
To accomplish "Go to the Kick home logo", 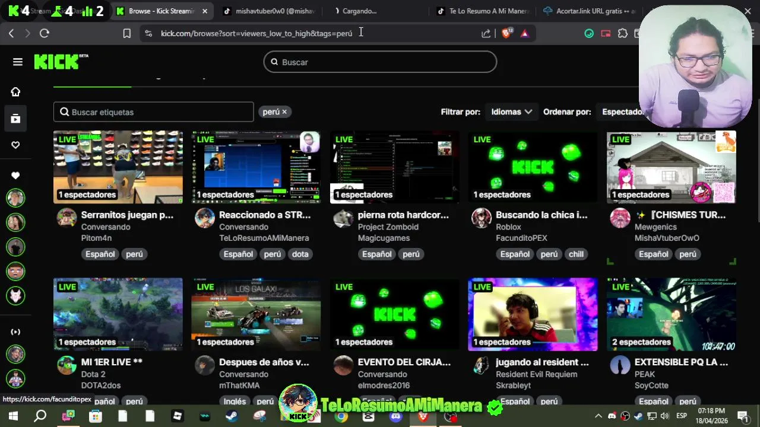I will 61,62.
